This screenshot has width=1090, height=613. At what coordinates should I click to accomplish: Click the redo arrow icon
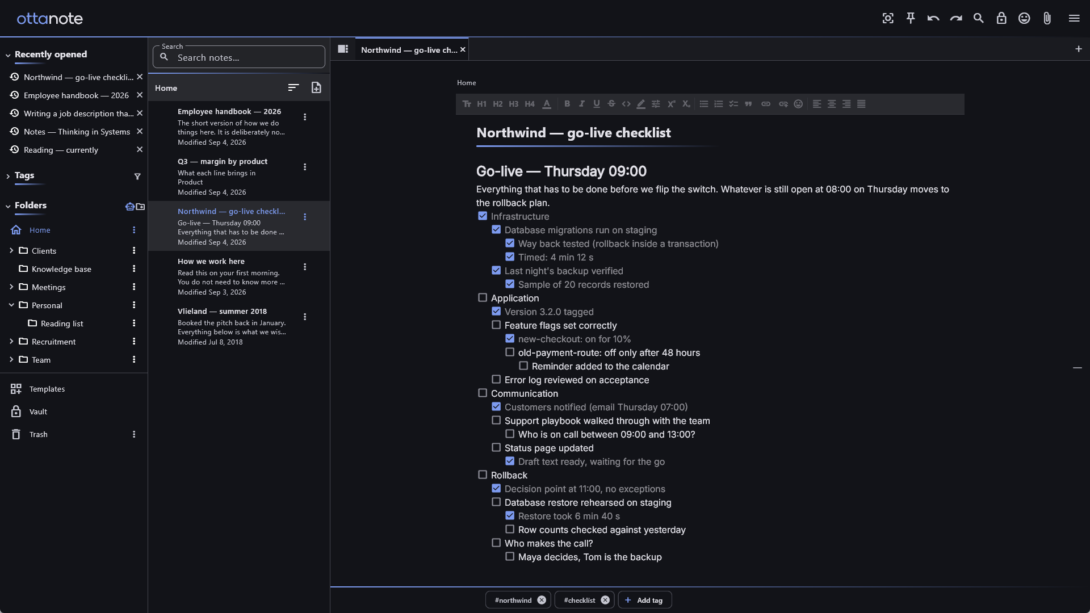[x=956, y=18]
